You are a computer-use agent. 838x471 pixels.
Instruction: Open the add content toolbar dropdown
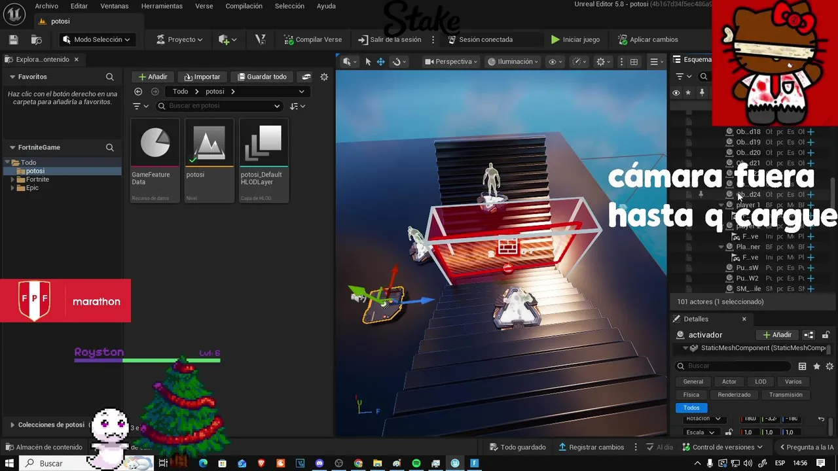pos(228,40)
